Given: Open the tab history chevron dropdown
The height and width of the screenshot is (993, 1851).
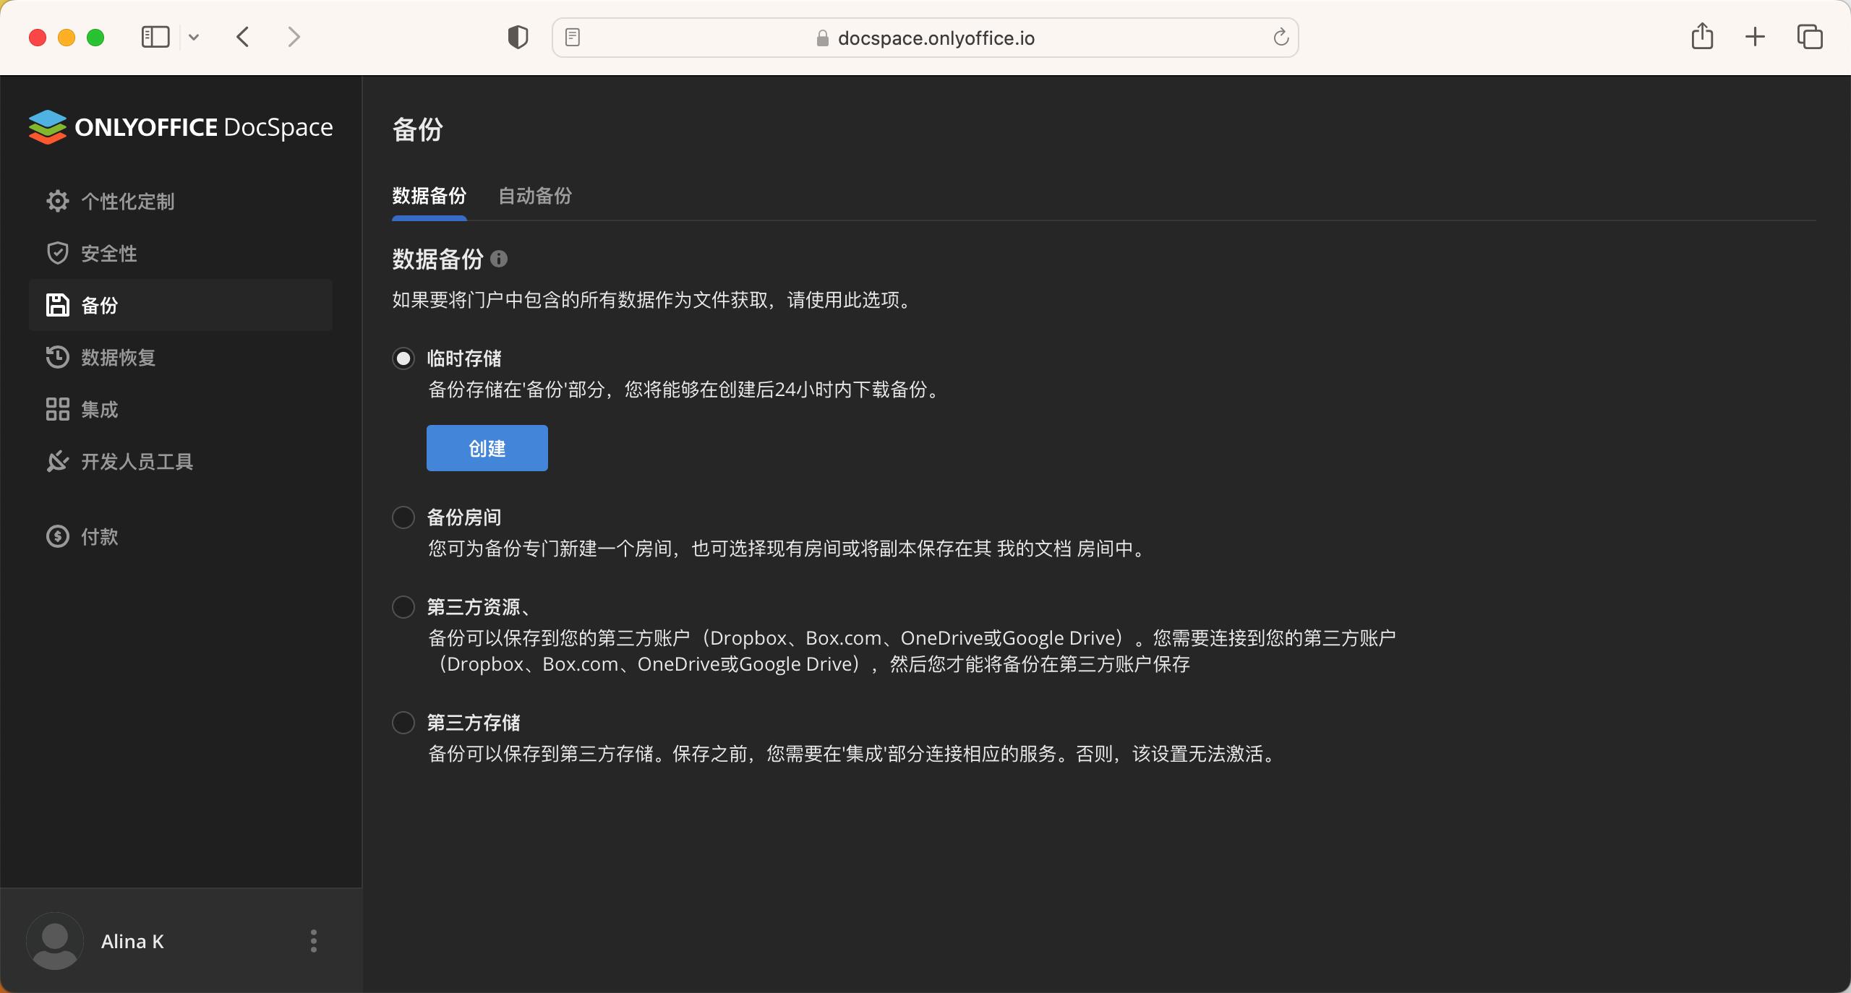Looking at the screenshot, I should click(193, 37).
